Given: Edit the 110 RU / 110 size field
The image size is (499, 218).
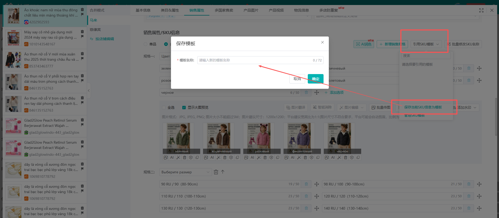Looking at the screenshot, I should 230,196.
